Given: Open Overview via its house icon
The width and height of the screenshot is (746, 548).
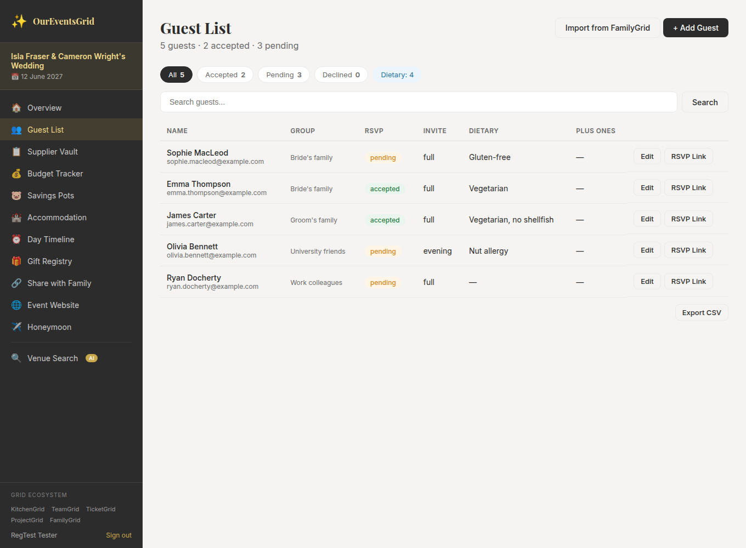Looking at the screenshot, I should pyautogui.click(x=16, y=108).
